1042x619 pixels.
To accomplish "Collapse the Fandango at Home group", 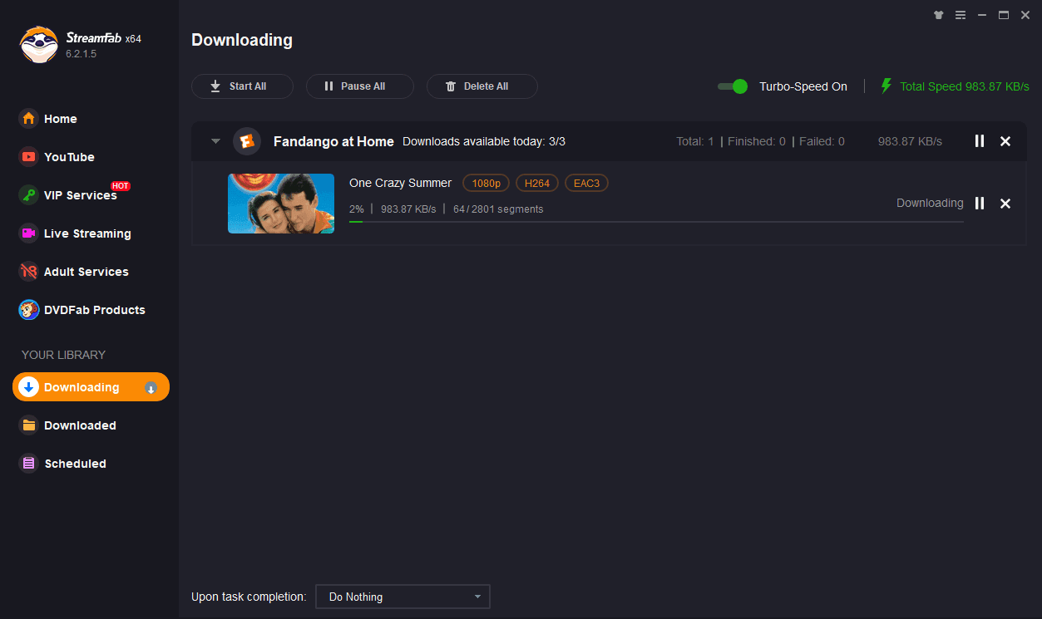I will coord(215,141).
